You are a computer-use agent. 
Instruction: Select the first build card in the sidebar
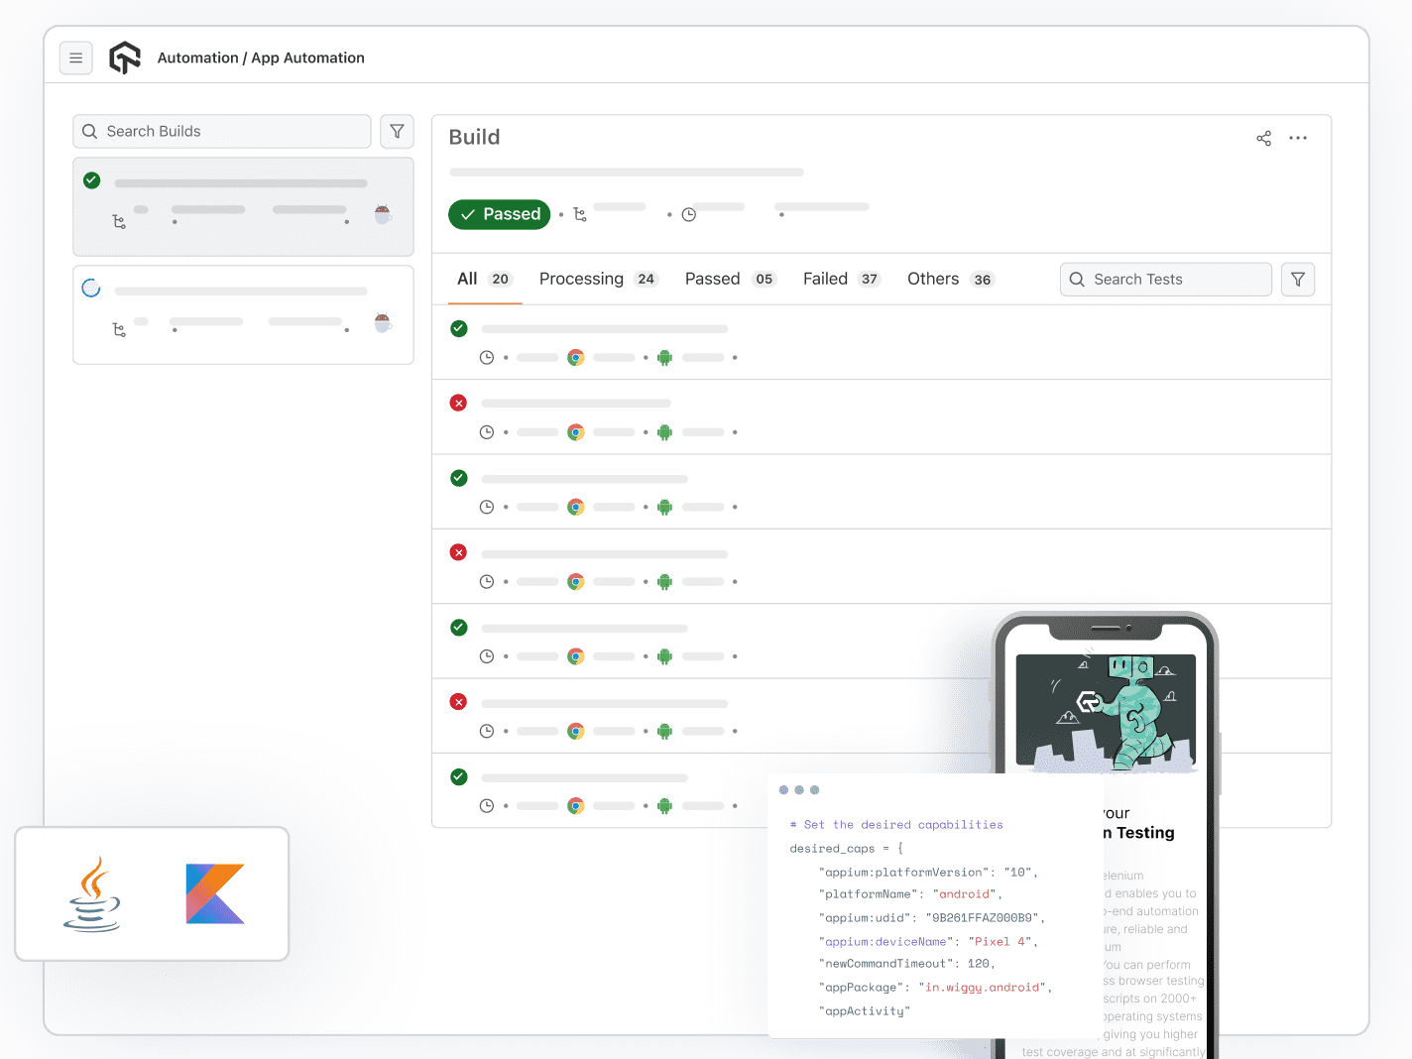click(x=243, y=207)
